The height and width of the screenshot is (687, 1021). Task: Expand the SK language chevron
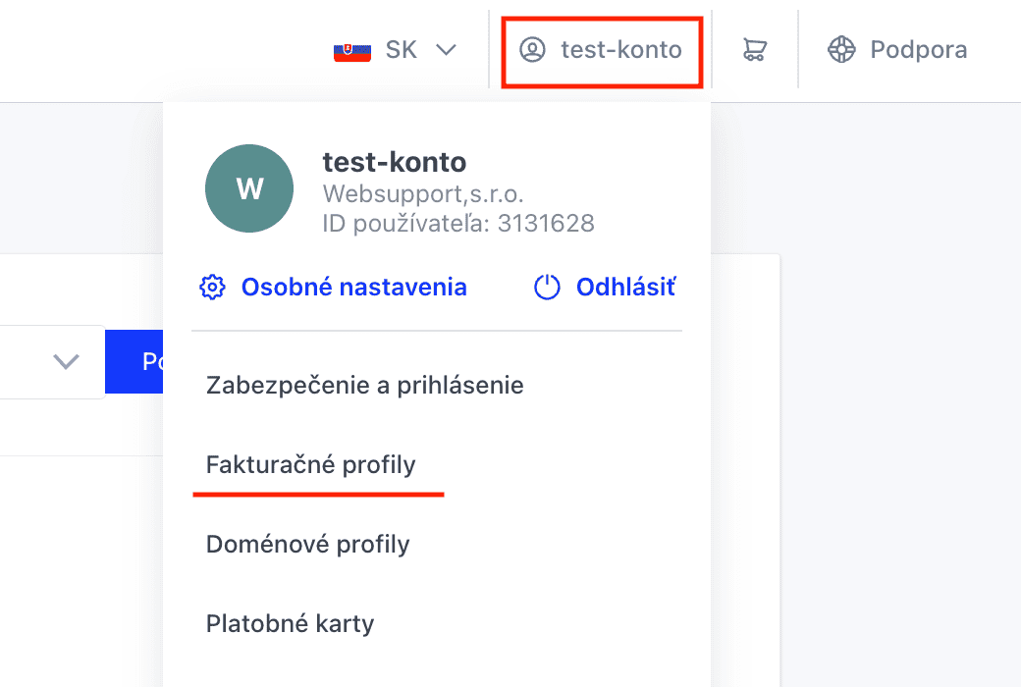tap(446, 49)
